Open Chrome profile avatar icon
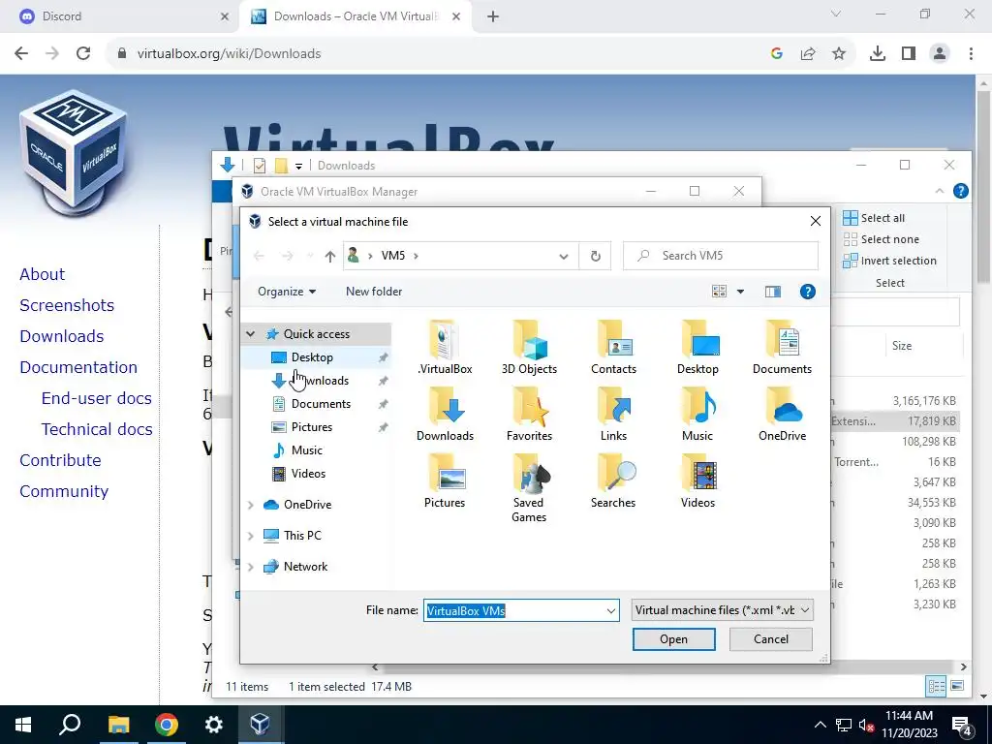 point(940,54)
